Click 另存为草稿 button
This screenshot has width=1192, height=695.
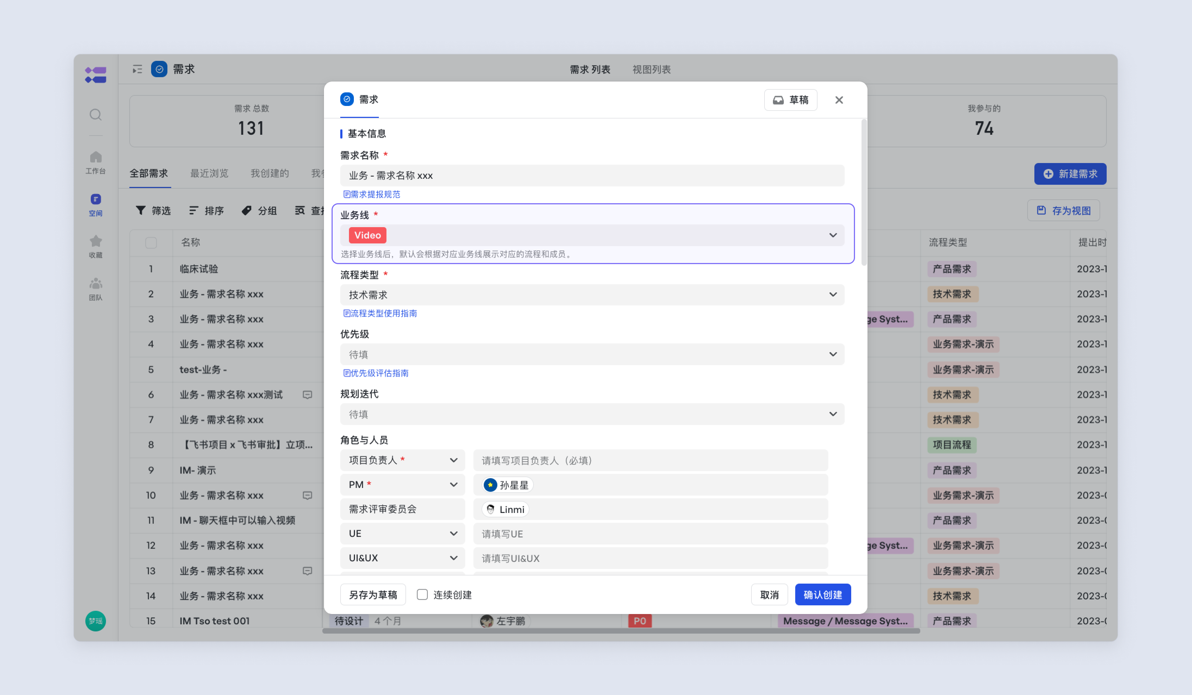(x=373, y=594)
